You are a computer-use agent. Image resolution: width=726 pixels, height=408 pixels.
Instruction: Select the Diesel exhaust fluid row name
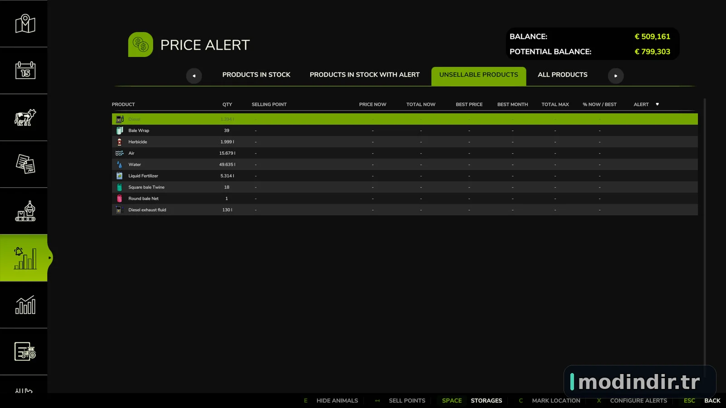147,210
